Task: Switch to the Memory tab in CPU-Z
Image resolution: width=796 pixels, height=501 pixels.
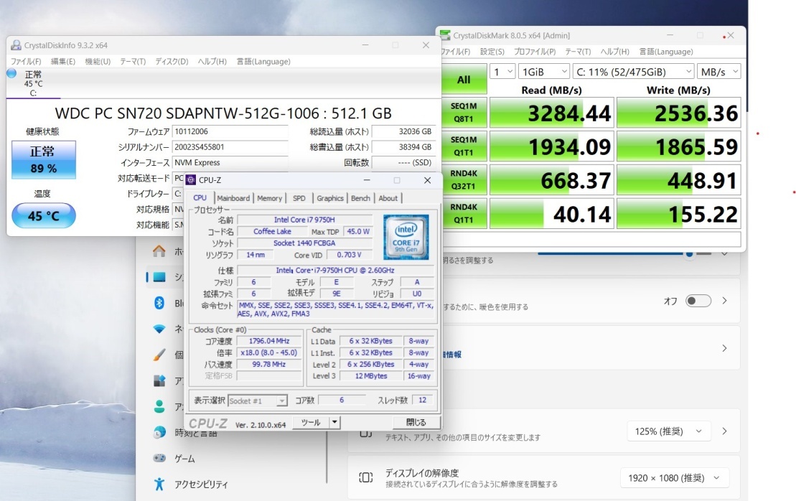Action: coord(269,198)
